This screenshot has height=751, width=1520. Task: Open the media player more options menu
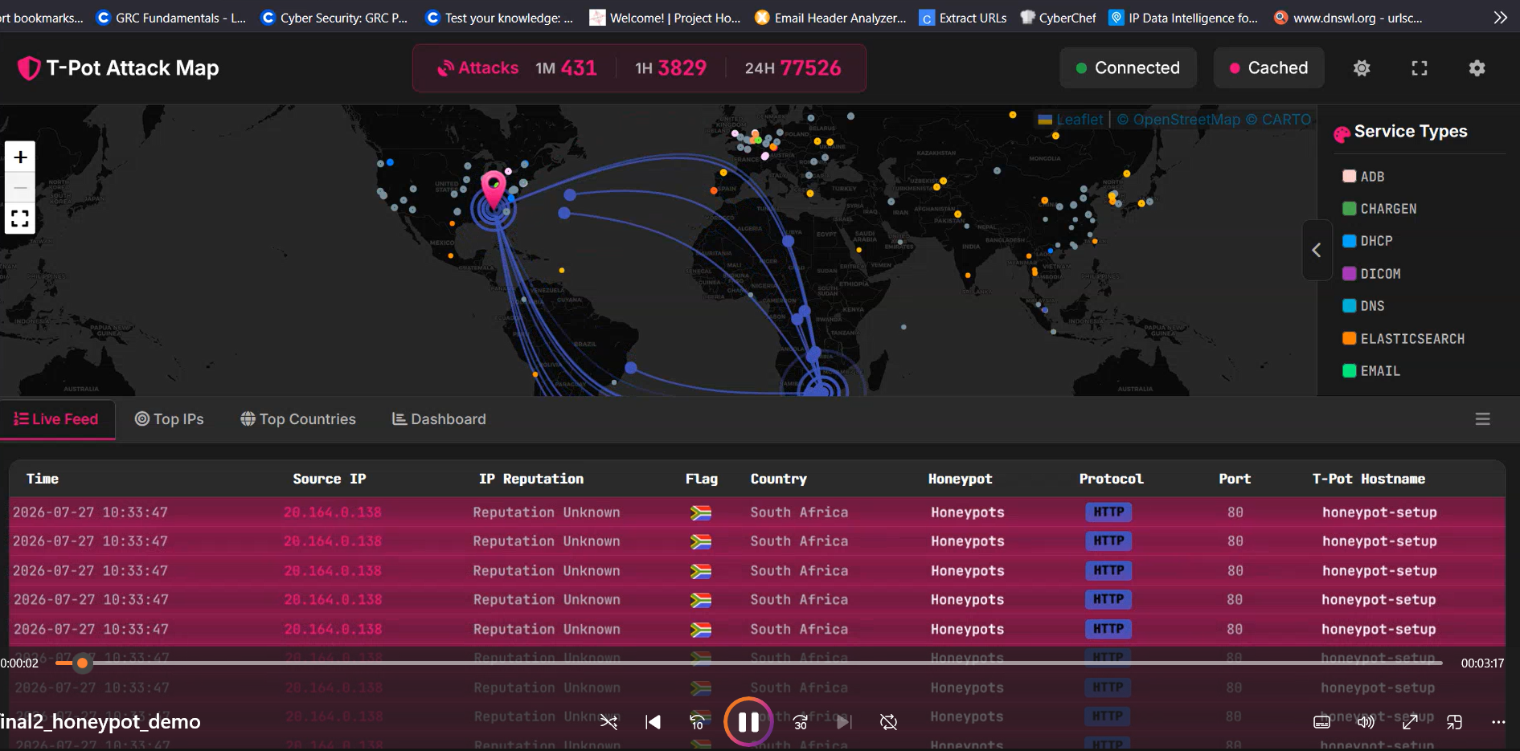(x=1498, y=722)
